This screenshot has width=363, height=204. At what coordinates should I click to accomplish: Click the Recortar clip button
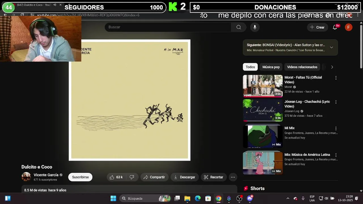(x=214, y=177)
